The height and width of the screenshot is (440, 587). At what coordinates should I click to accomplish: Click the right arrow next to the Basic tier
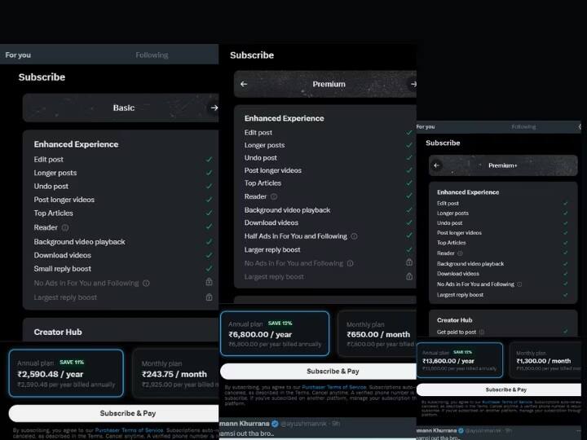tap(214, 108)
